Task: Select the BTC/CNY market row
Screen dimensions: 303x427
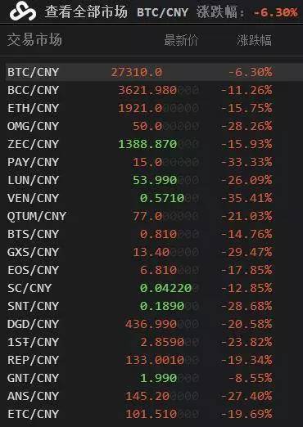Action: click(154, 72)
